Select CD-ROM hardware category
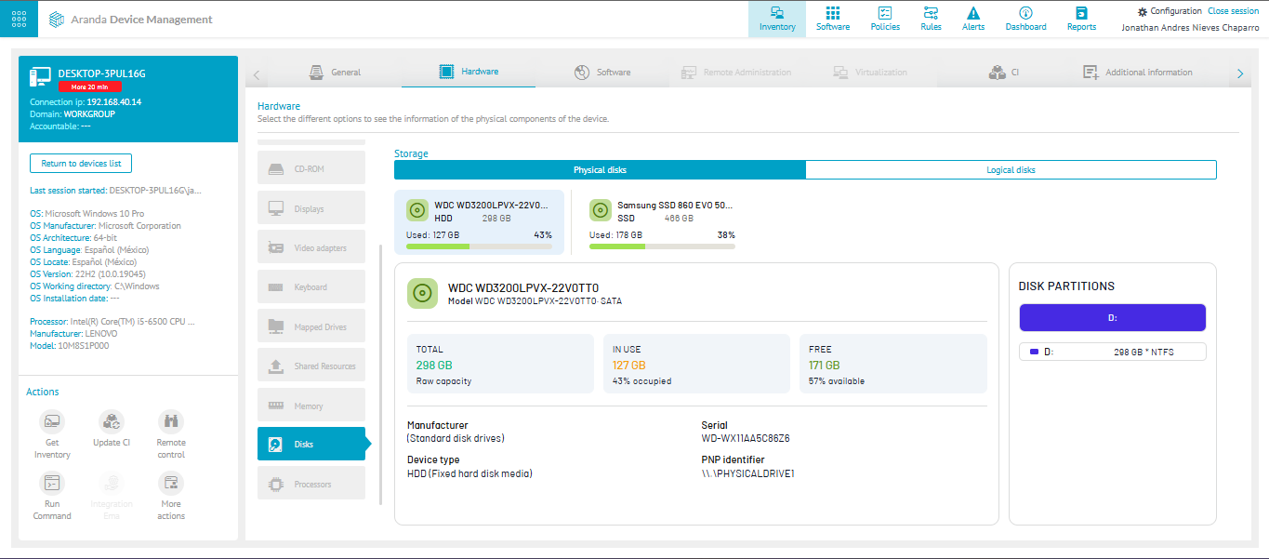This screenshot has height=559, width=1269. coord(311,169)
